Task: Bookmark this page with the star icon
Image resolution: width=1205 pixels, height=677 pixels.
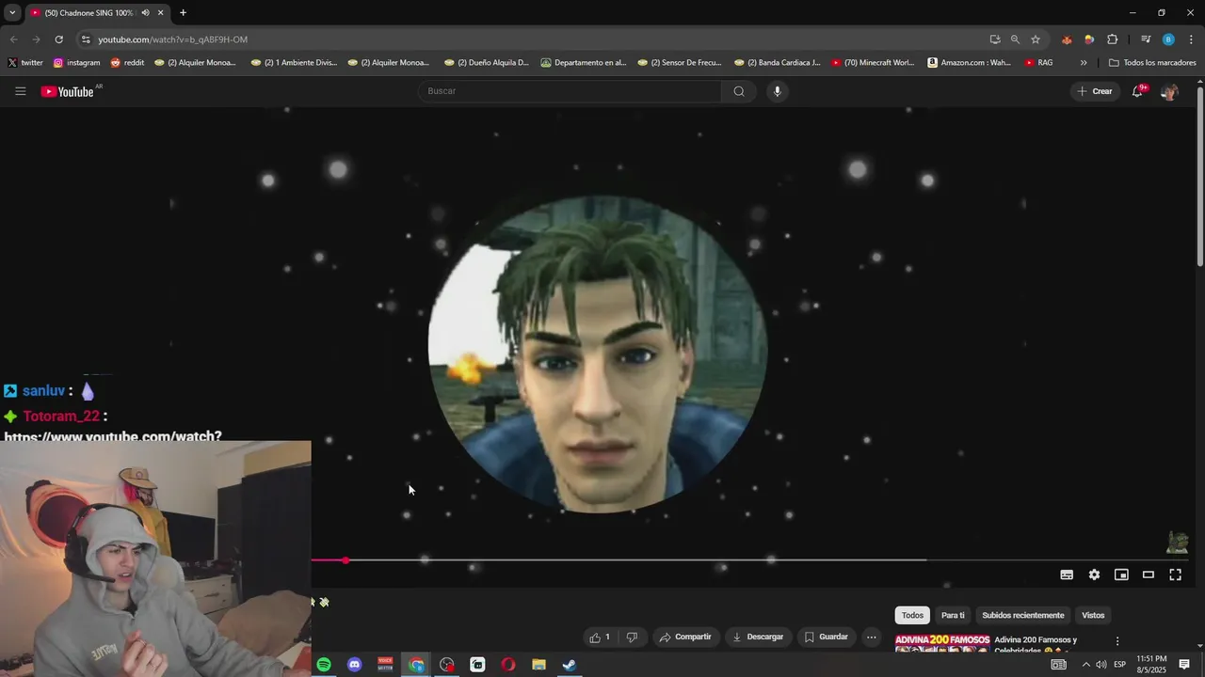Action: pyautogui.click(x=1036, y=39)
